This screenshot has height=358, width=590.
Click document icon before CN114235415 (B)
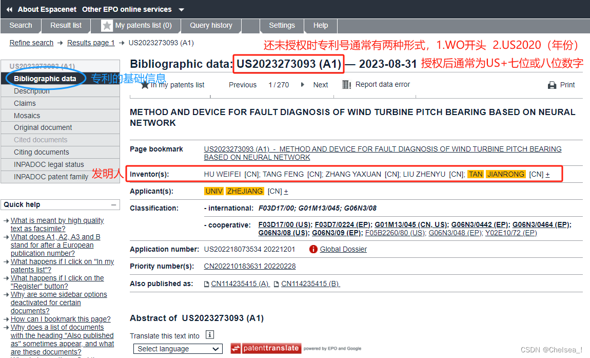tap(277, 284)
